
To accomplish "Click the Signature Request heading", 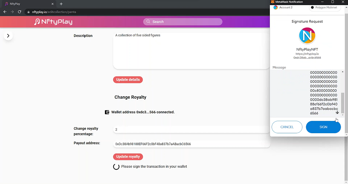I will pyautogui.click(x=307, y=21).
